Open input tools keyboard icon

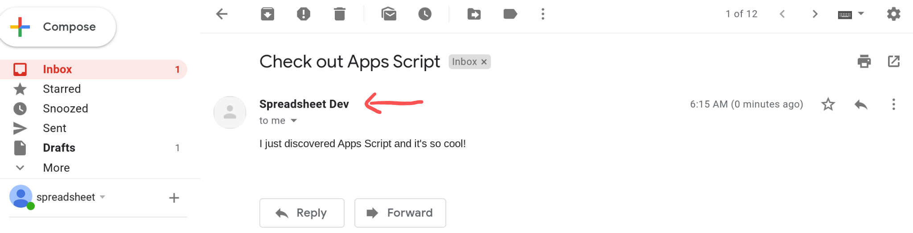click(845, 15)
